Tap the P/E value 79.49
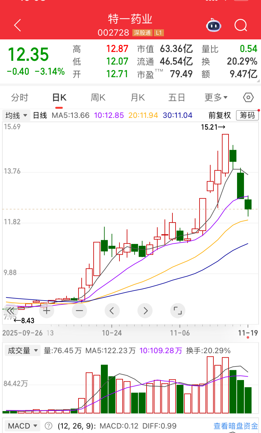Screen dimensions: 261x433 tap(181, 74)
